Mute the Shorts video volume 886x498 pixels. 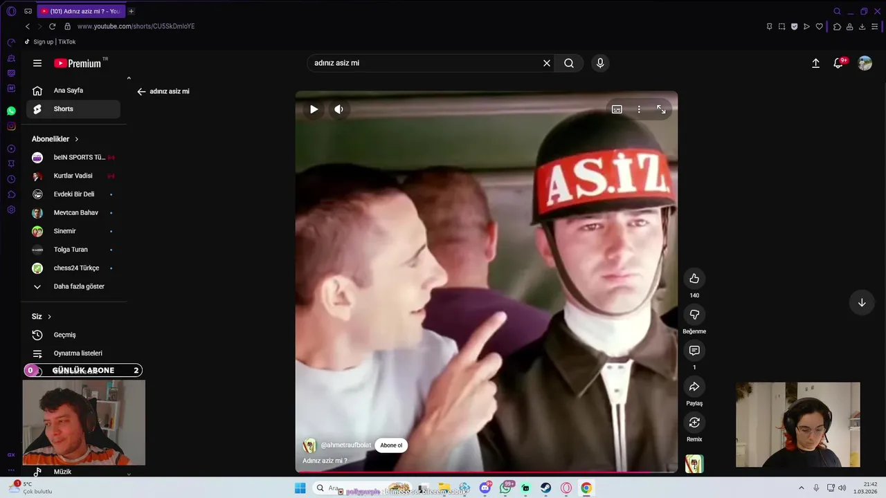(338, 109)
